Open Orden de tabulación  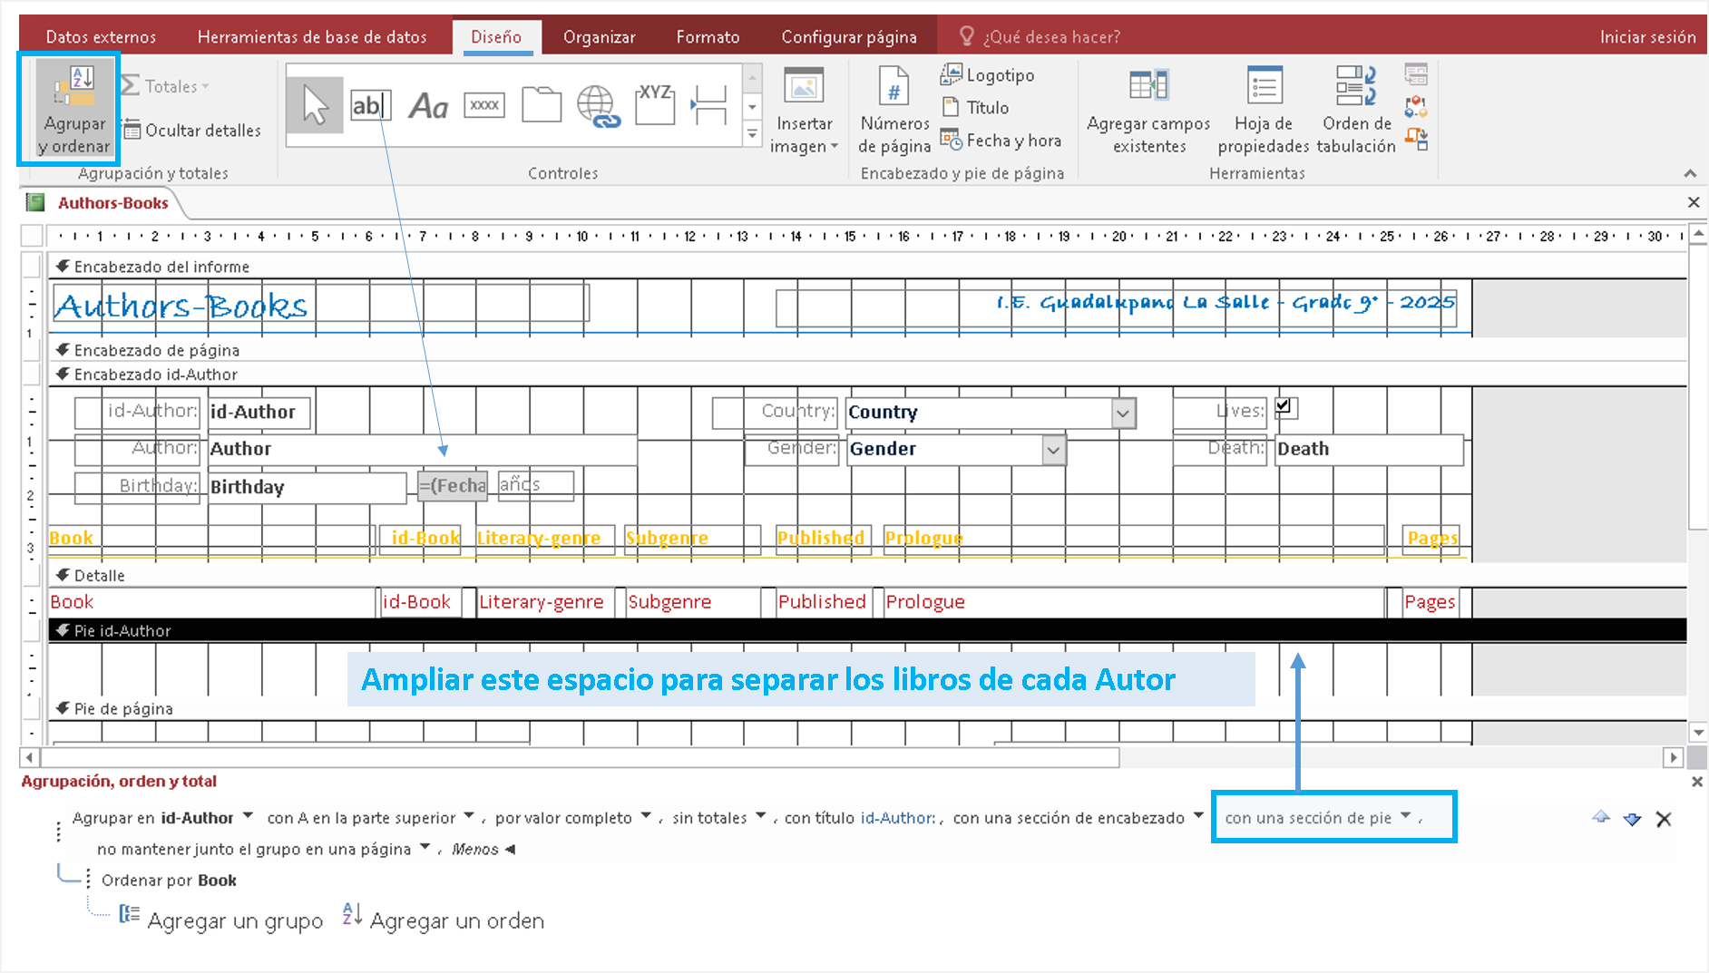pyautogui.click(x=1355, y=109)
